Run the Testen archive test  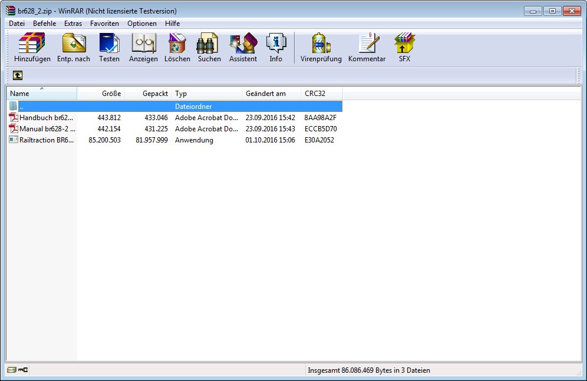(x=109, y=47)
